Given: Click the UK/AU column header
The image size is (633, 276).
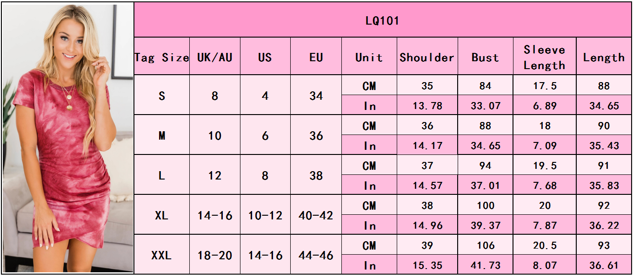Looking at the screenshot, I should tap(215, 58).
